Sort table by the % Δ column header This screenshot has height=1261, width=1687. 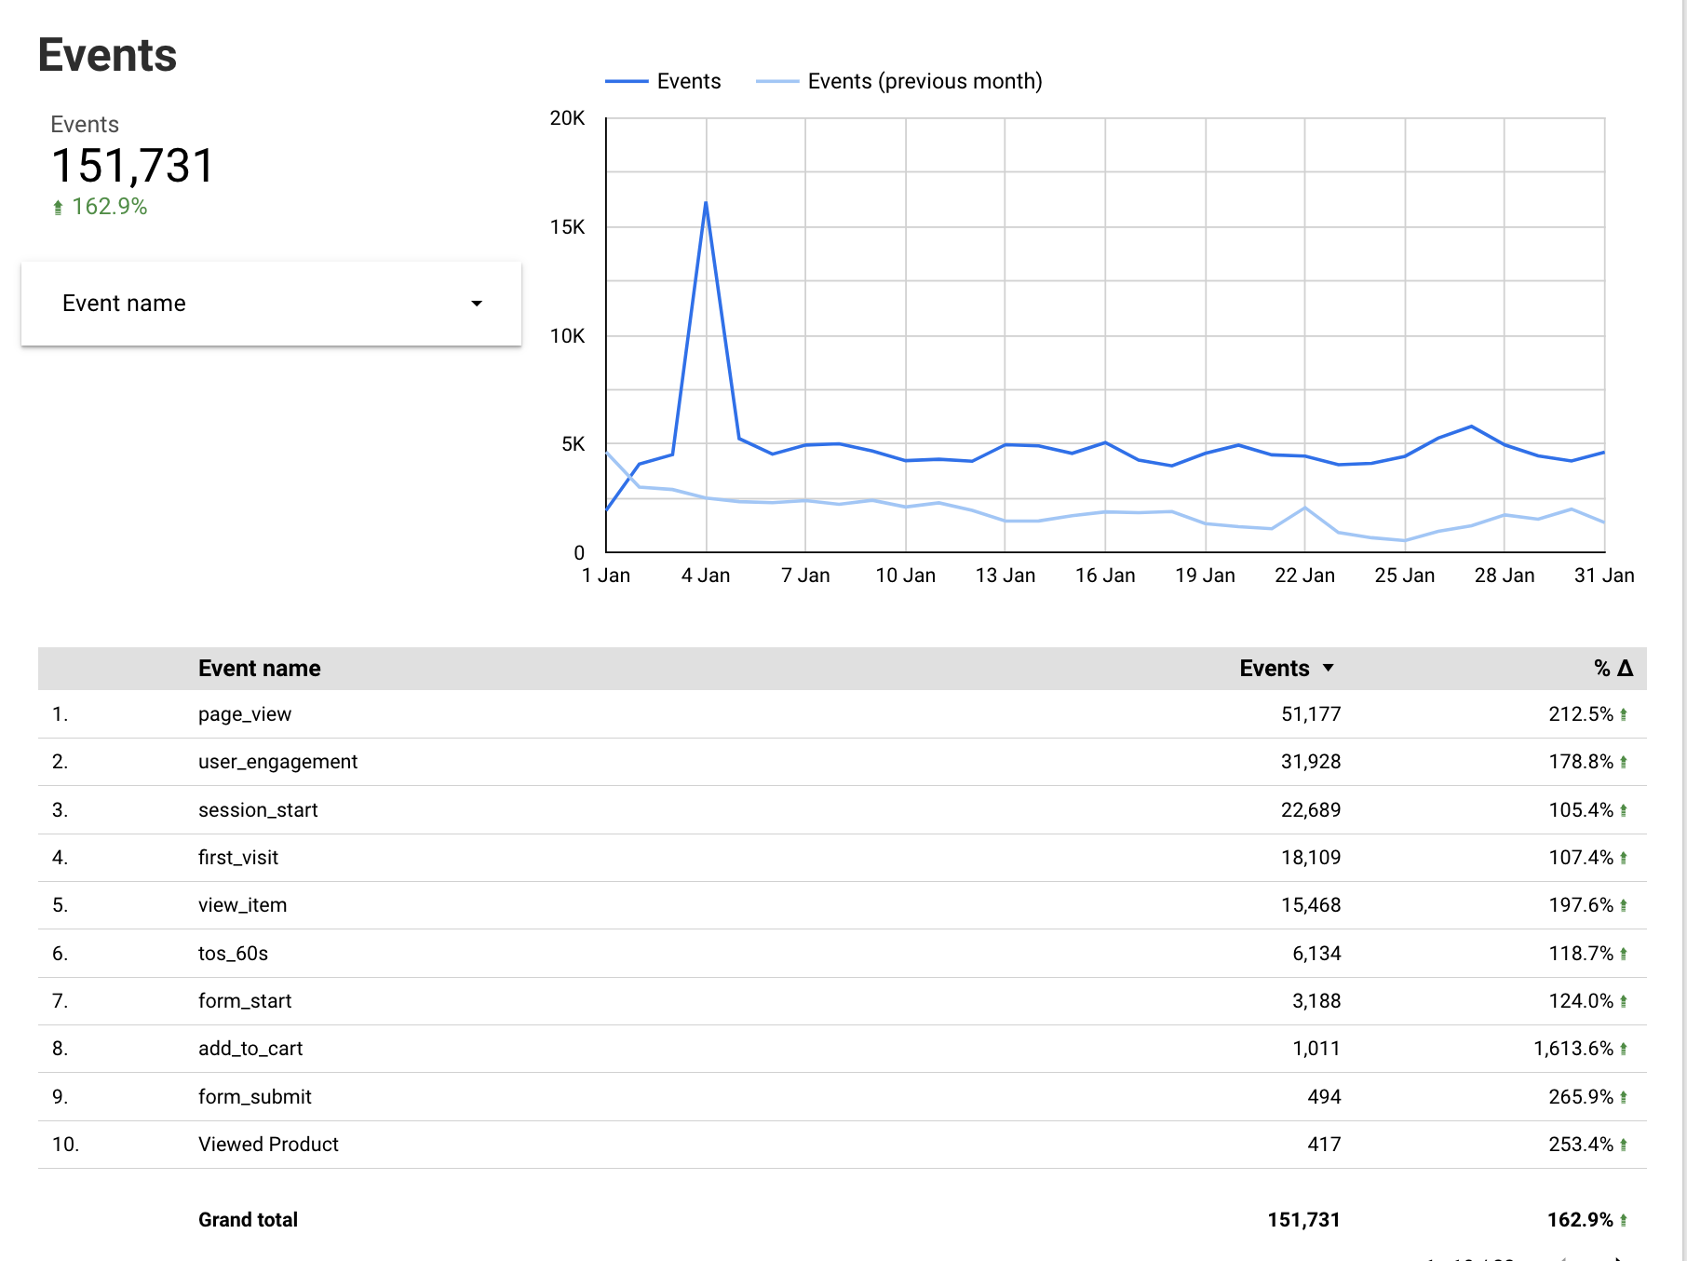click(x=1613, y=668)
